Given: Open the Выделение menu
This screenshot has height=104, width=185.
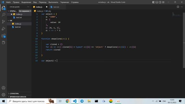Looking at the screenshot, I should tap(26, 2).
